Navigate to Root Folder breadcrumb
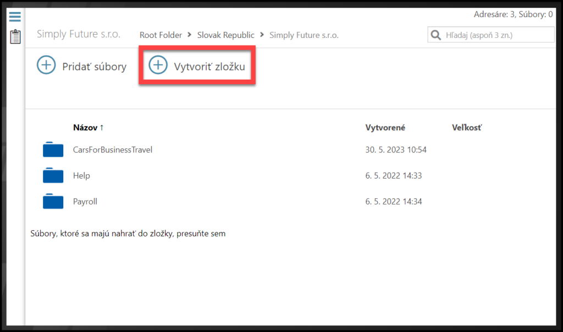Image resolution: width=563 pixels, height=332 pixels. [161, 35]
